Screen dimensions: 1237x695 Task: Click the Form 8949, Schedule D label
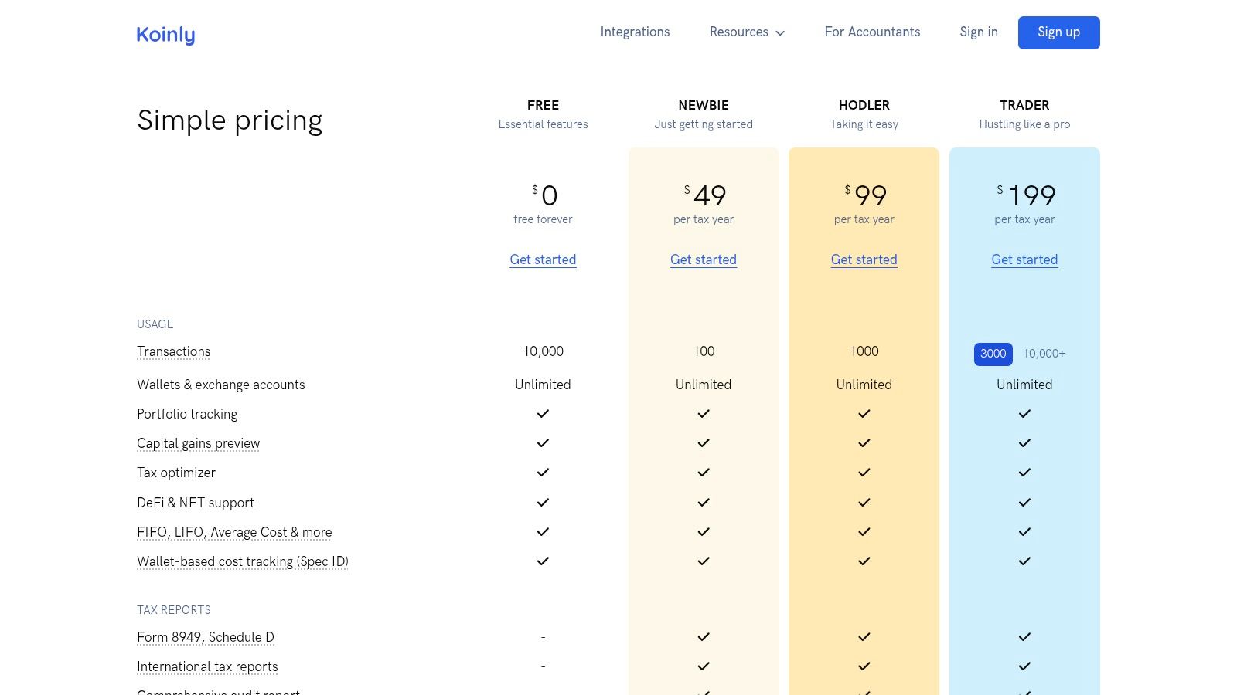206,637
